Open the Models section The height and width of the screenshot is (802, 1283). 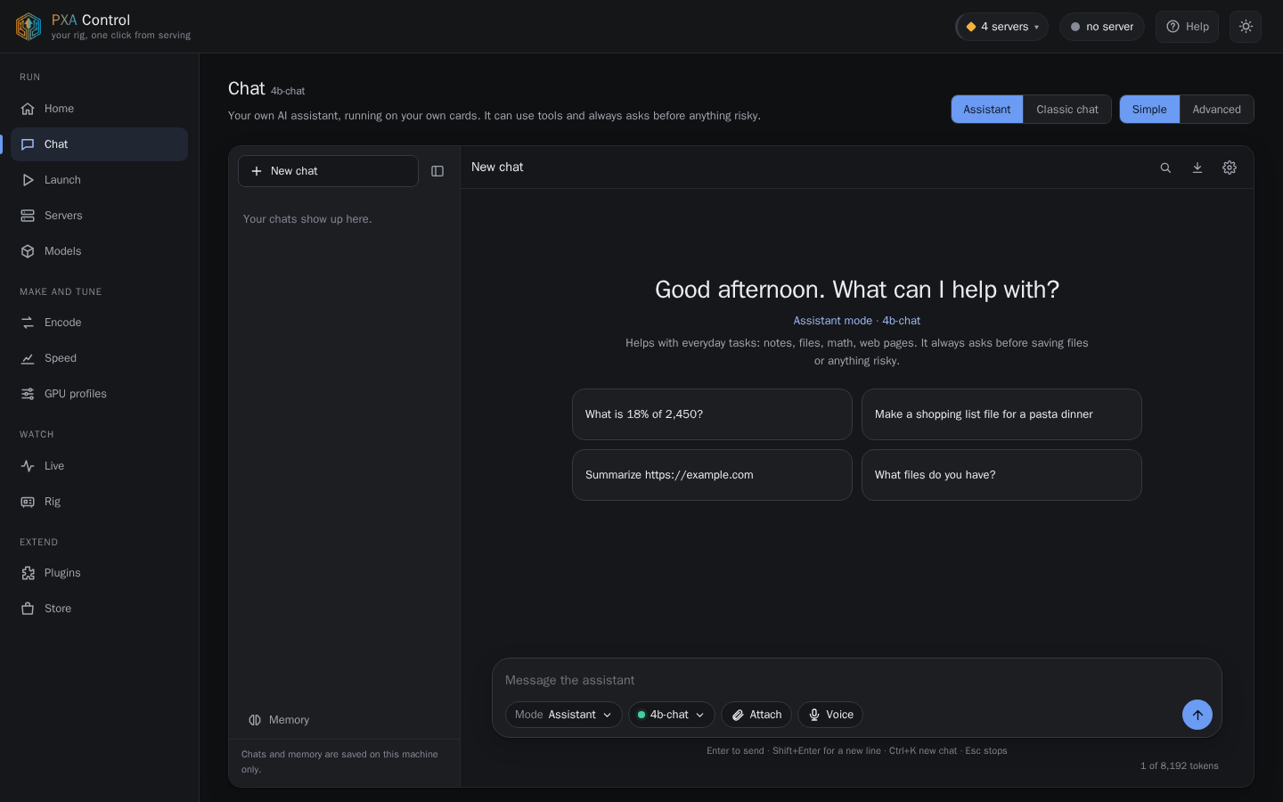click(99, 251)
